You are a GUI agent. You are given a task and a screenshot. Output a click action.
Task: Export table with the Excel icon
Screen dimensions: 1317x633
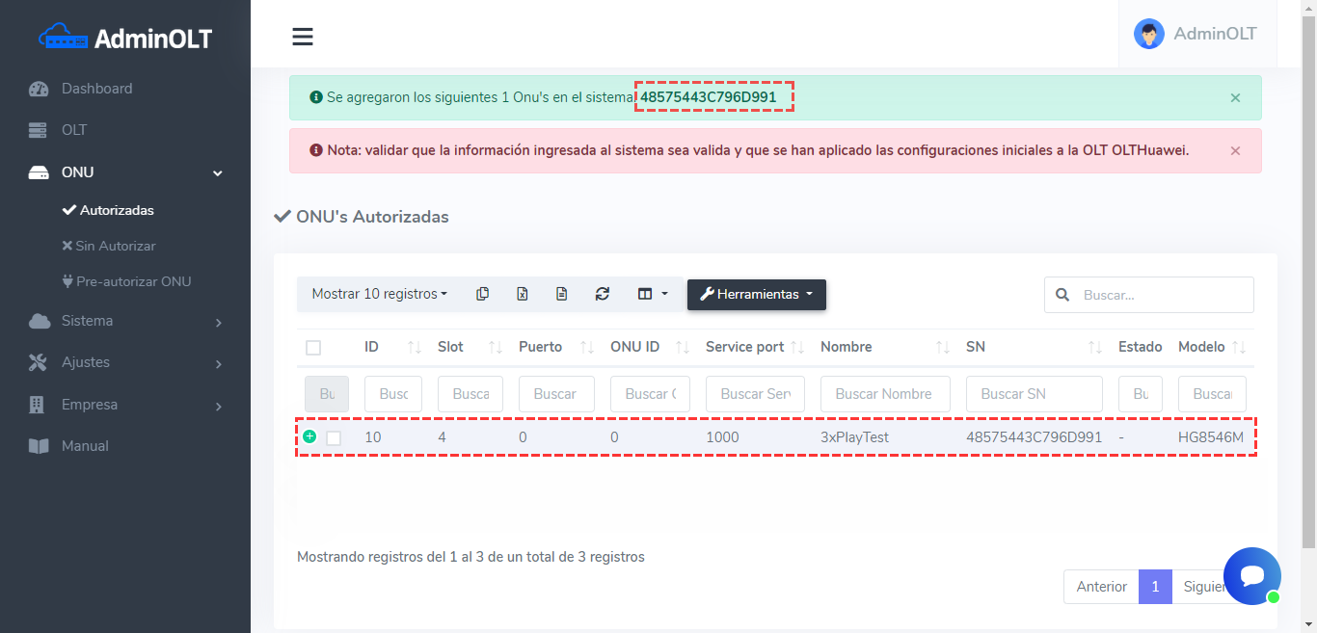522,294
